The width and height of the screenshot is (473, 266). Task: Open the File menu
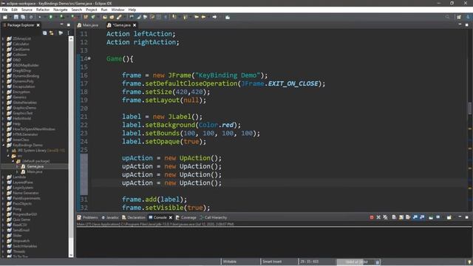point(5,10)
